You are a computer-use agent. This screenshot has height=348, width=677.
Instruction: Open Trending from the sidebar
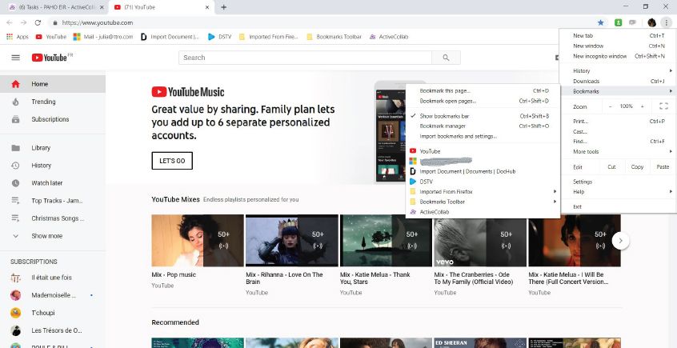pyautogui.click(x=43, y=102)
